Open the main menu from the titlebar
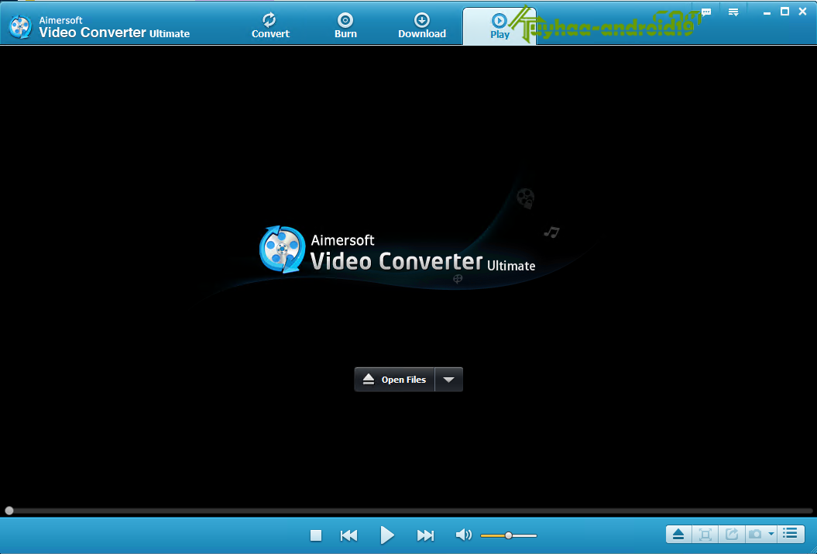 point(733,12)
